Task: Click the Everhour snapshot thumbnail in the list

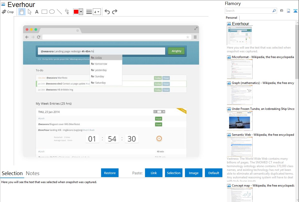Action: tap(240, 36)
